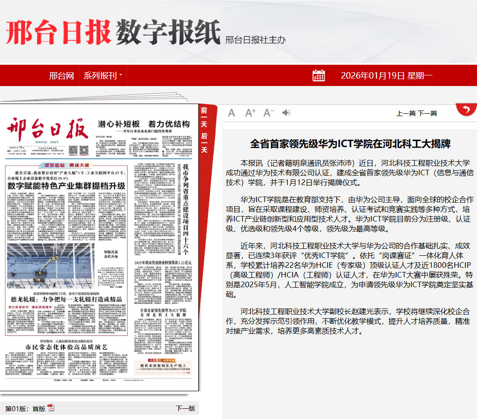Click the newspaper front page thumbnail
The image size is (477, 419).
(99, 252)
